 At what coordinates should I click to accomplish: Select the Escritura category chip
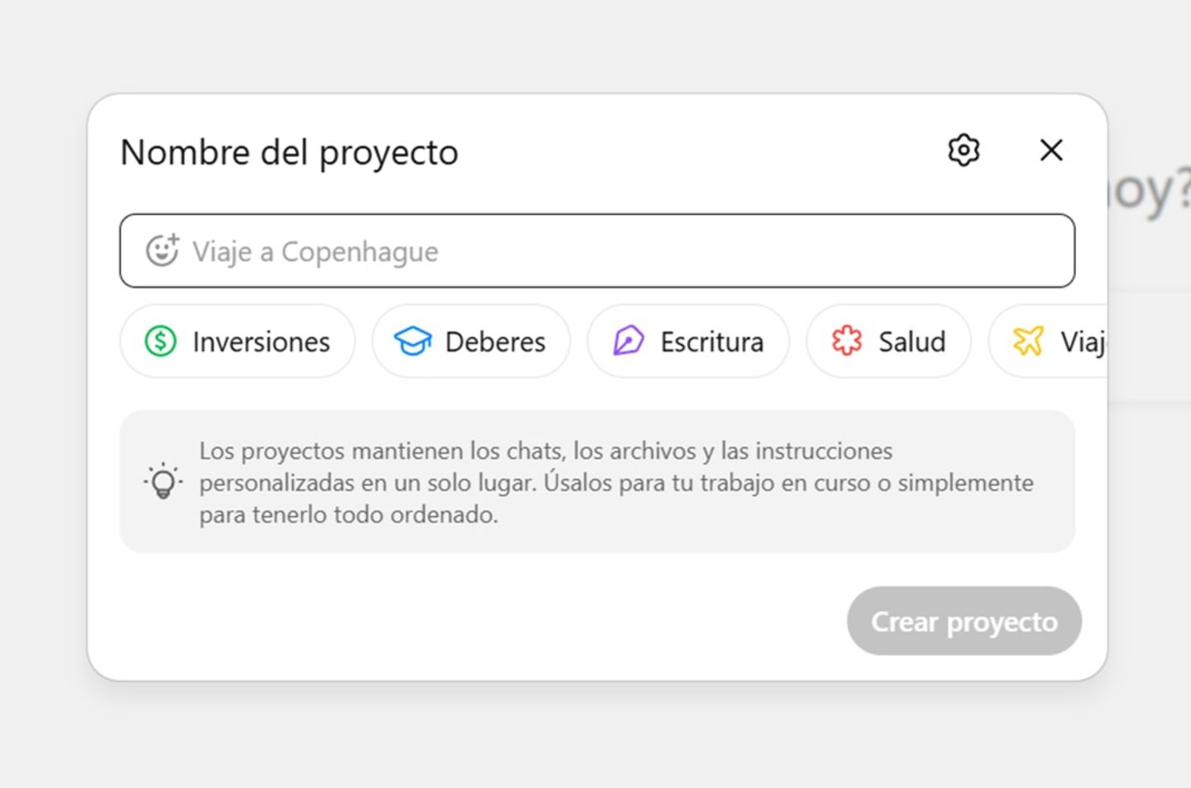687,341
